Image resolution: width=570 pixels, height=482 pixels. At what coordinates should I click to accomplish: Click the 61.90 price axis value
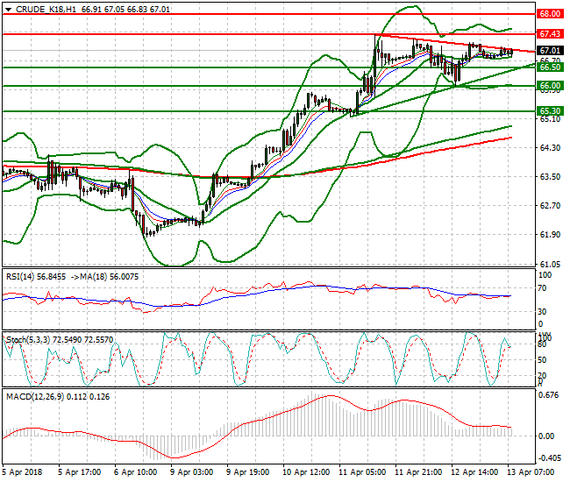point(550,235)
